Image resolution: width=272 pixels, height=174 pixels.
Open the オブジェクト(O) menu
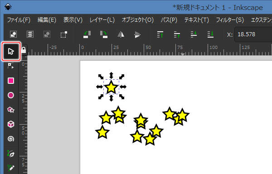coord(138,20)
